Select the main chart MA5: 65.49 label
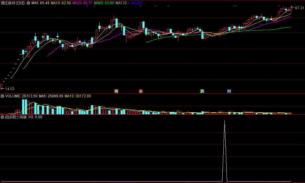 click(40, 3)
